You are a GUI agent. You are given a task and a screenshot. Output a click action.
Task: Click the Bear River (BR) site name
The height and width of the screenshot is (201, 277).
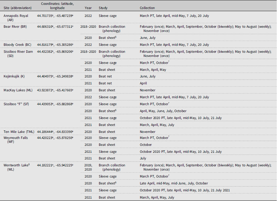pos(15,27)
